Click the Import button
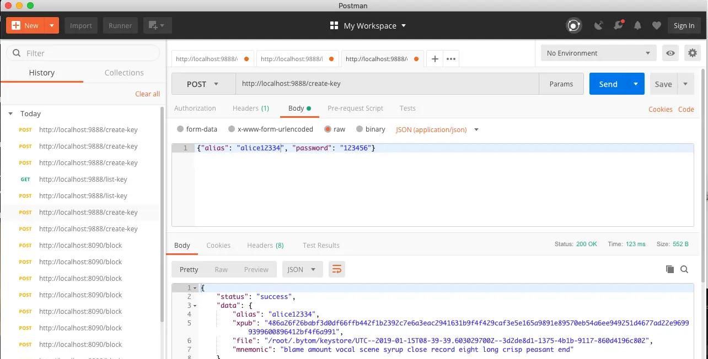The image size is (708, 359). point(81,25)
